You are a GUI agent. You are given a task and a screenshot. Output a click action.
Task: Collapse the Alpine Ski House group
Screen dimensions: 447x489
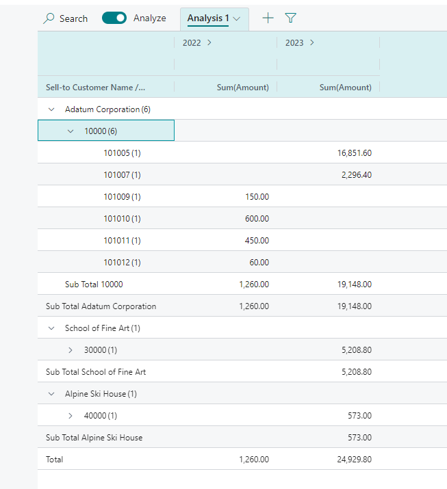51,394
